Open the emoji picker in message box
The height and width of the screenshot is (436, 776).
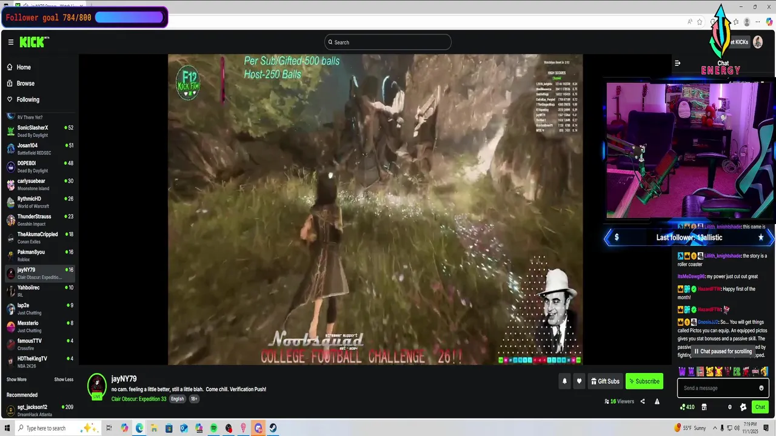pos(761,388)
